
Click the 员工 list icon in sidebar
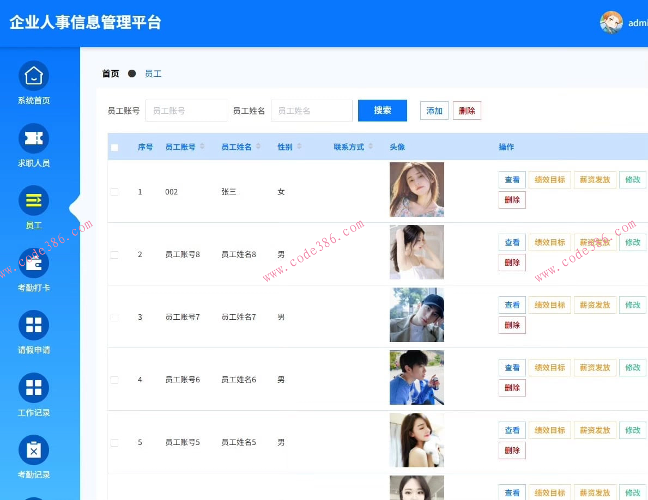[34, 200]
